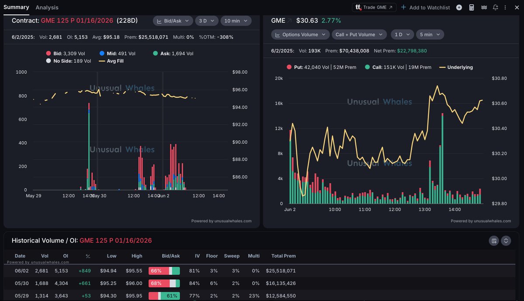524x301 pixels.
Task: Open the calculator tool icon
Action: pyautogui.click(x=472, y=7)
